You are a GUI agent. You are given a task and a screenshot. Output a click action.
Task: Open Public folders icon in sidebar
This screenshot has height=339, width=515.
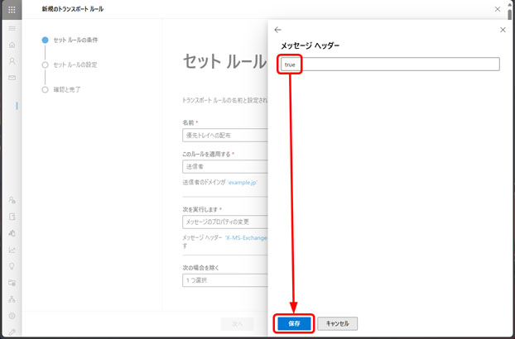point(12,283)
